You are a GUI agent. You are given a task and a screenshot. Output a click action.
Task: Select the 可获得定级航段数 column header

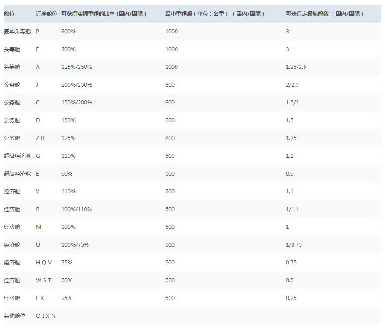325,14
